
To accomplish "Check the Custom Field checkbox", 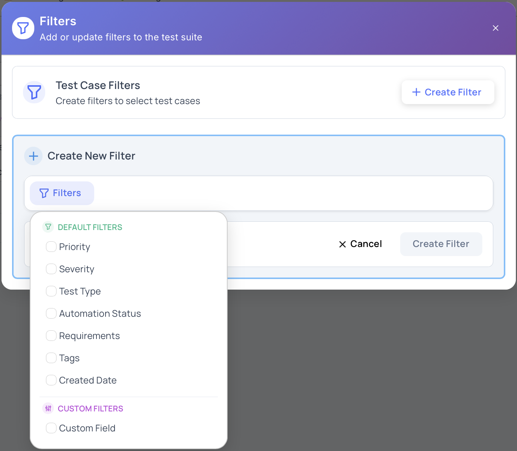I will click(51, 428).
